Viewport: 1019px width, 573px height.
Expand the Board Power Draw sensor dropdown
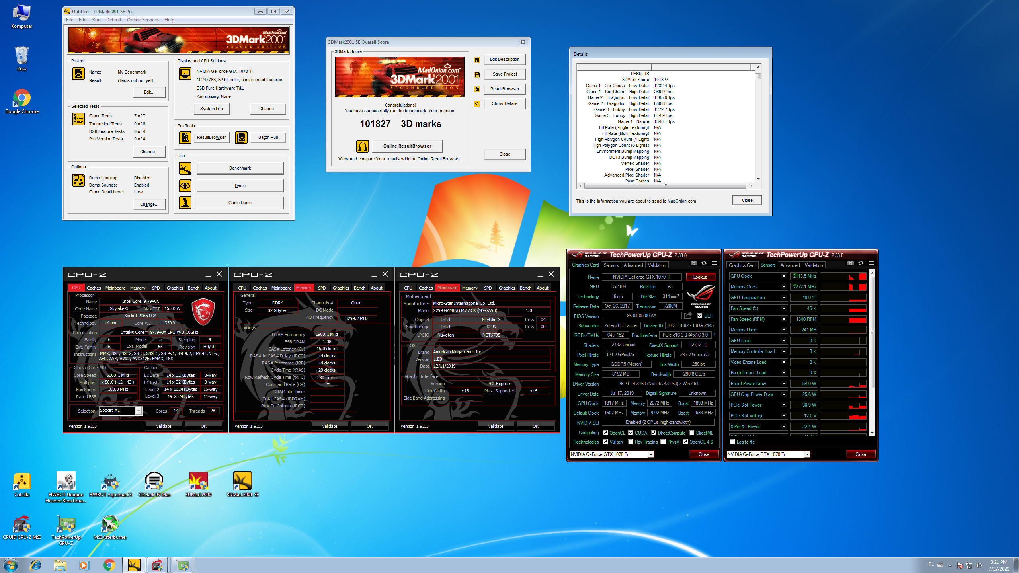pos(783,384)
